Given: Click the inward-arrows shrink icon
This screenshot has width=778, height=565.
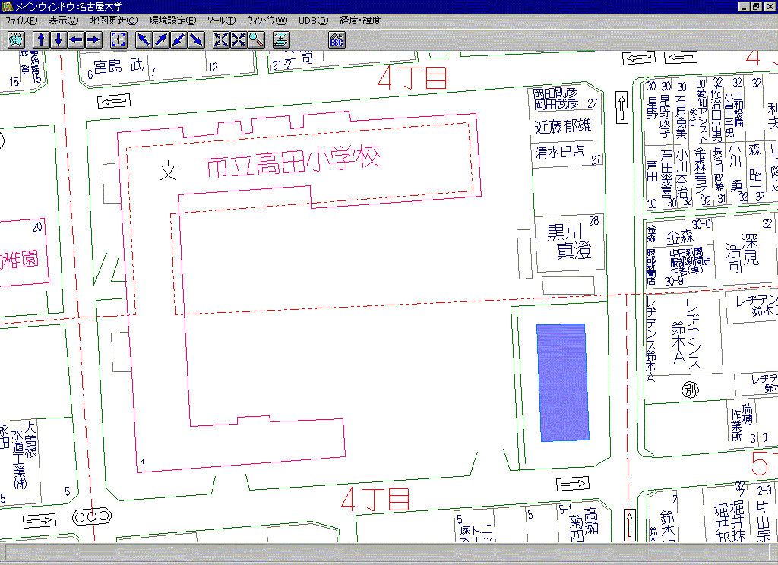Looking at the screenshot, I should tap(239, 39).
